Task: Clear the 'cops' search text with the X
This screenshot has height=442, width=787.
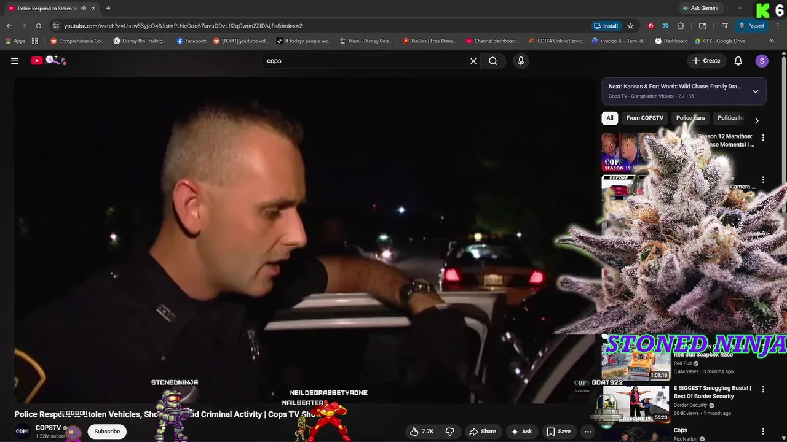Action: tap(473, 61)
